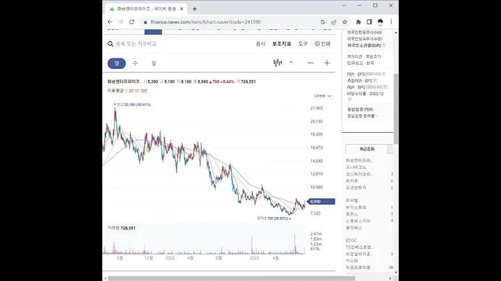Click the search magnifier icon in chart toolbar
501x281 pixels.
[110, 44]
